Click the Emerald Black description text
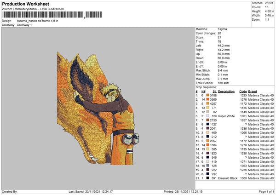This screenshot has height=195, width=276. point(228,178)
